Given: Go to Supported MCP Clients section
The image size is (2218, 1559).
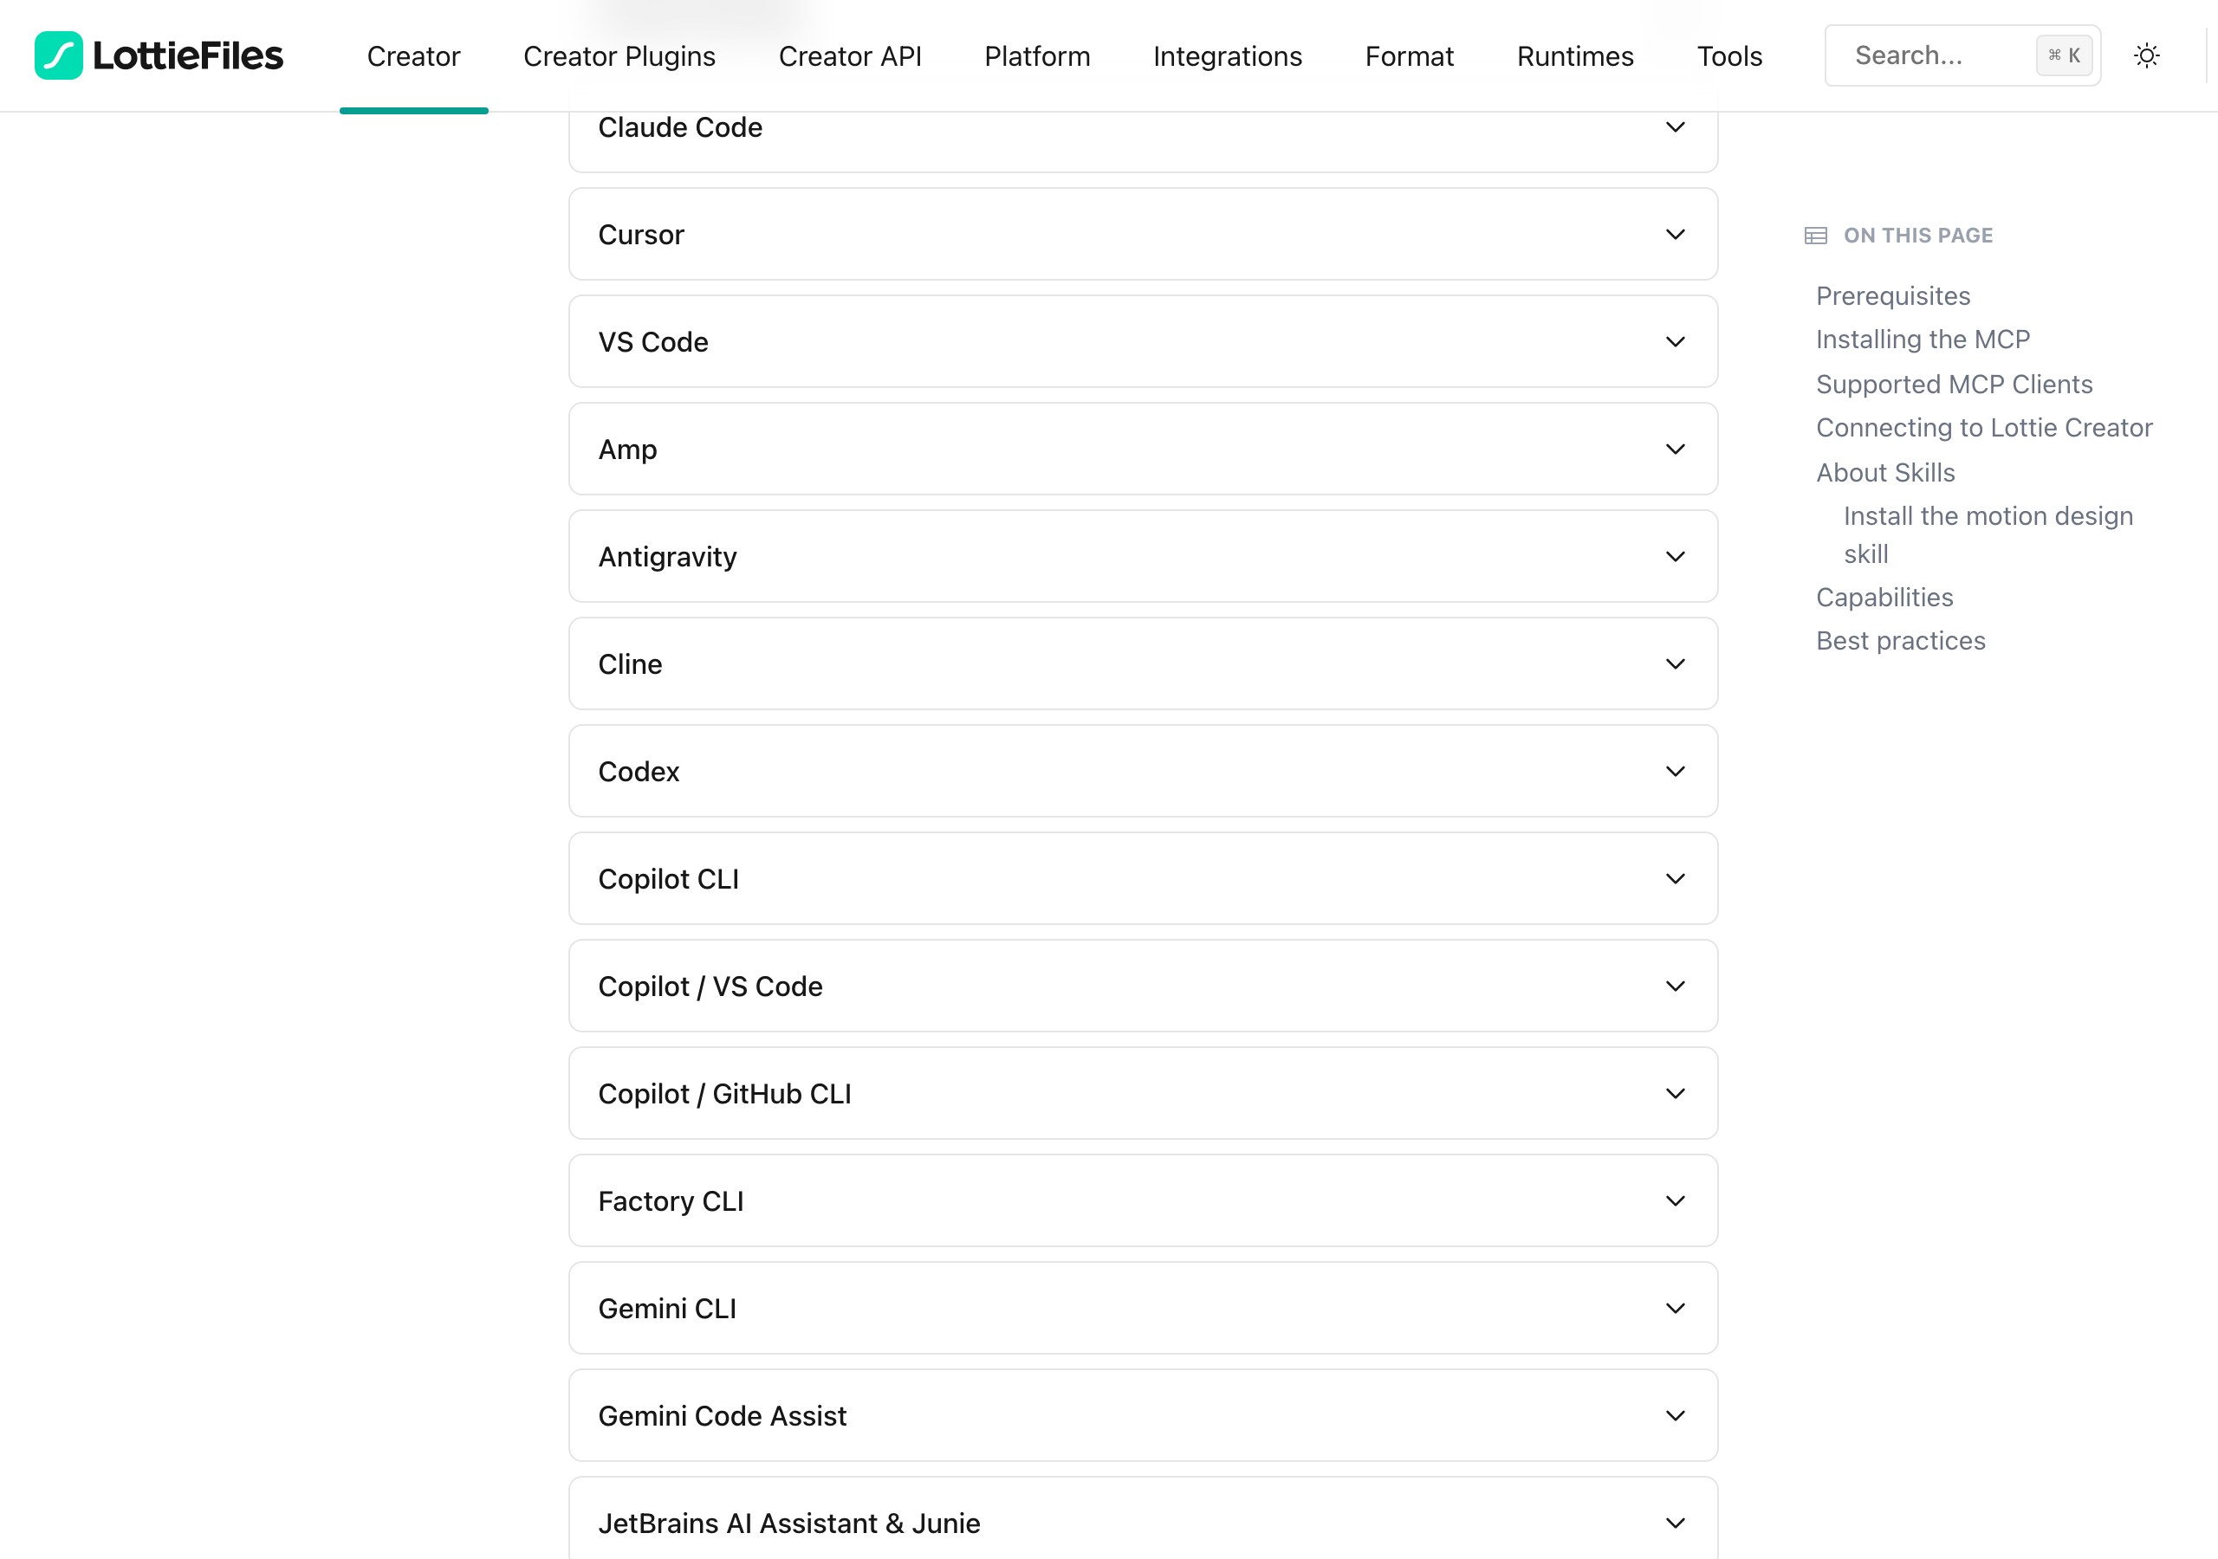Looking at the screenshot, I should tap(1955, 384).
